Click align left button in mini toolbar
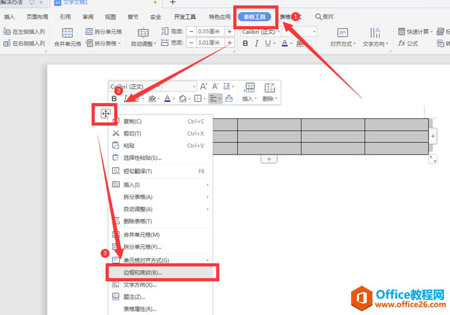Screen dimensions: 450x315 coord(213,99)
